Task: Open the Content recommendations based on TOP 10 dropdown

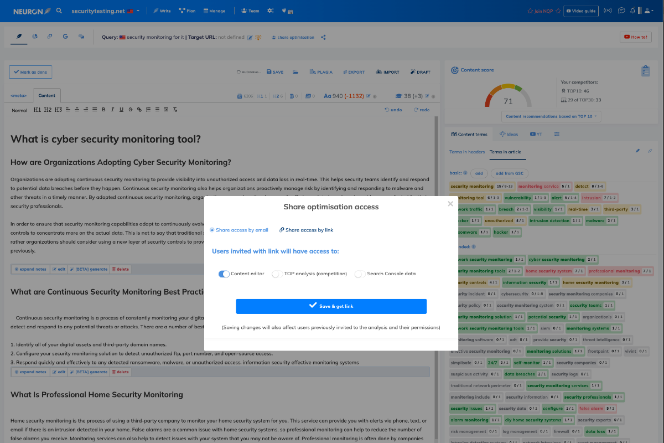Action: pyautogui.click(x=552, y=116)
